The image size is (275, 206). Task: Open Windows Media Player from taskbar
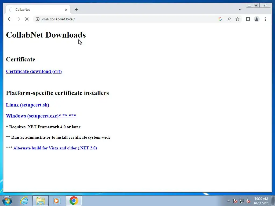(57, 201)
